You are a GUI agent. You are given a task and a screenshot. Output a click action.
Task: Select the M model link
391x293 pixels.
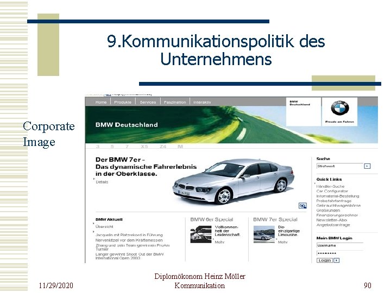tap(180, 146)
